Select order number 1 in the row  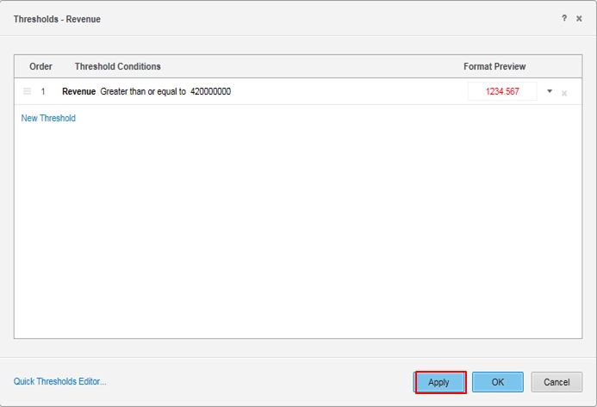pos(43,91)
